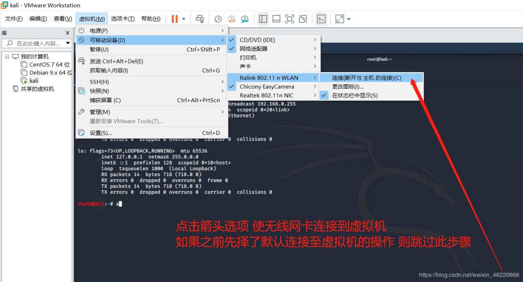Click the 可移动设备(D) menu item
523x282 pixels.
(152, 40)
